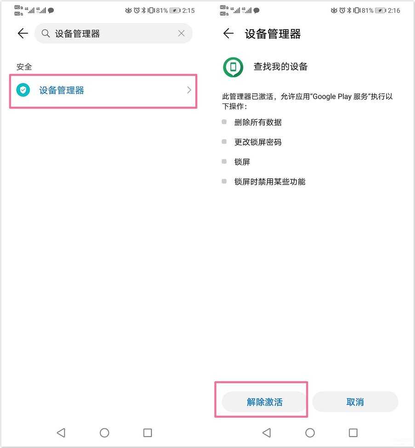
Task: Tap the teal shield icon in results
Action: 23,90
